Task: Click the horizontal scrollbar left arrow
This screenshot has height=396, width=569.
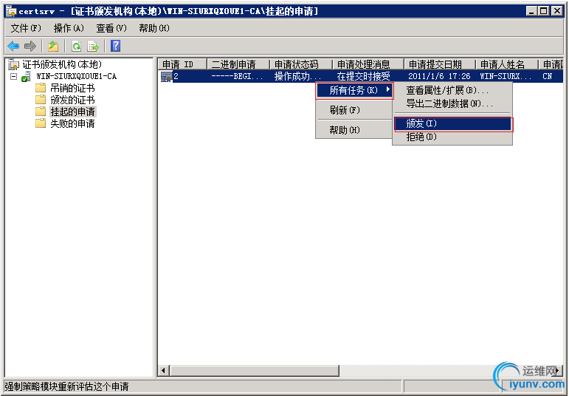Action: coord(164,371)
